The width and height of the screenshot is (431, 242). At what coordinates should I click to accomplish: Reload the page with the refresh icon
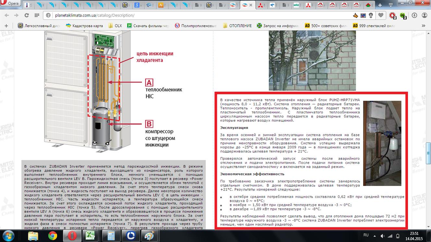[27, 15]
